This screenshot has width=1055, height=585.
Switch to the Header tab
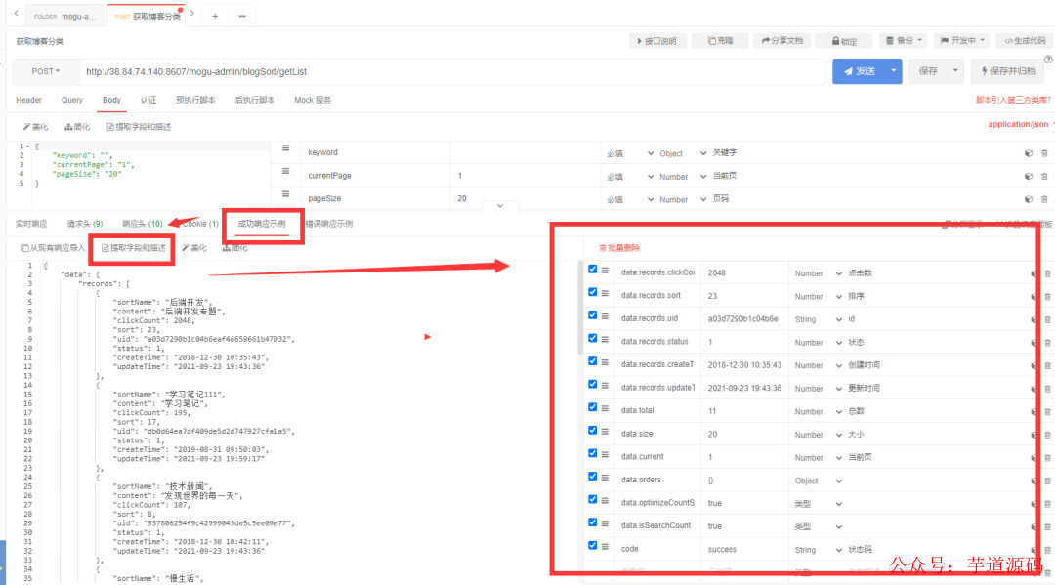pyautogui.click(x=29, y=100)
